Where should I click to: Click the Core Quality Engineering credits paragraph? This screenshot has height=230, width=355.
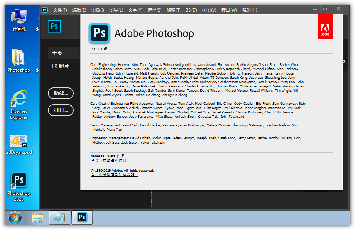(198, 110)
